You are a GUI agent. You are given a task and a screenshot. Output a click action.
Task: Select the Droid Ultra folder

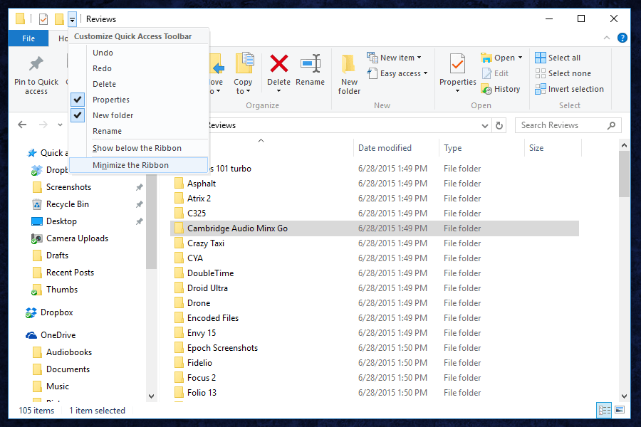[207, 288]
